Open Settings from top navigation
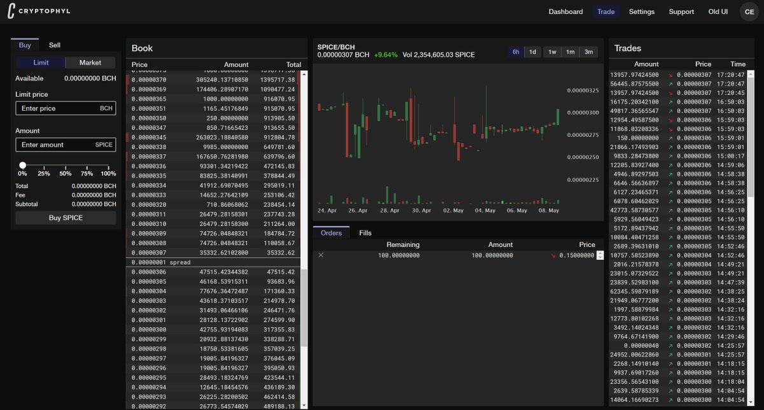Image resolution: width=764 pixels, height=410 pixels. (642, 11)
